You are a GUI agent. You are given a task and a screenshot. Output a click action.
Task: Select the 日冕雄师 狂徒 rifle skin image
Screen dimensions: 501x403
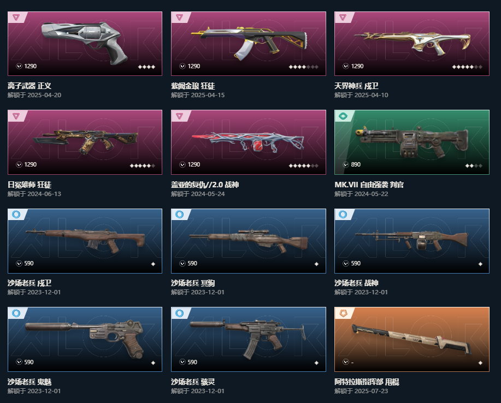click(85, 142)
